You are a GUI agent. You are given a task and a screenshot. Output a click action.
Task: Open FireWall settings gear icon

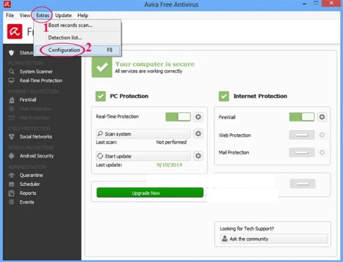[322, 117]
